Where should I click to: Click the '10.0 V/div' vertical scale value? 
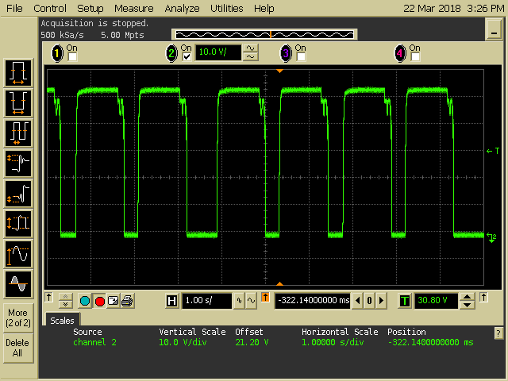pyautogui.click(x=183, y=342)
